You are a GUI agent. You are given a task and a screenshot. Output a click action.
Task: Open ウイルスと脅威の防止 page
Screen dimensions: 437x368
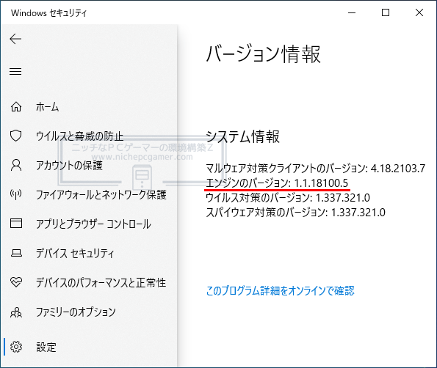coord(80,136)
